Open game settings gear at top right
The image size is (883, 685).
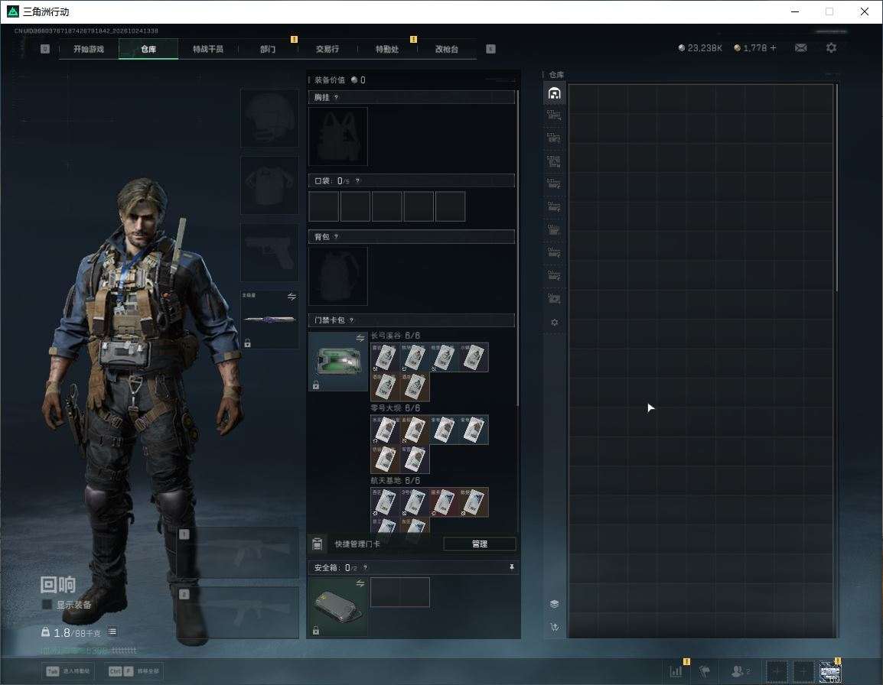[x=831, y=48]
